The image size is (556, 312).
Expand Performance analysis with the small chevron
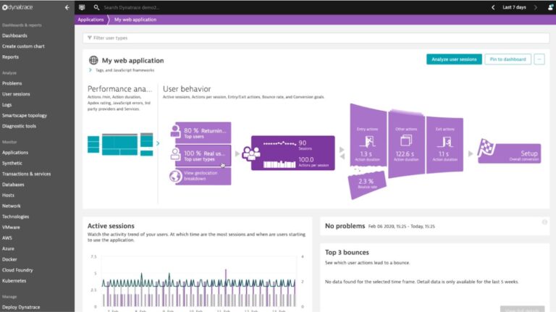158,143
